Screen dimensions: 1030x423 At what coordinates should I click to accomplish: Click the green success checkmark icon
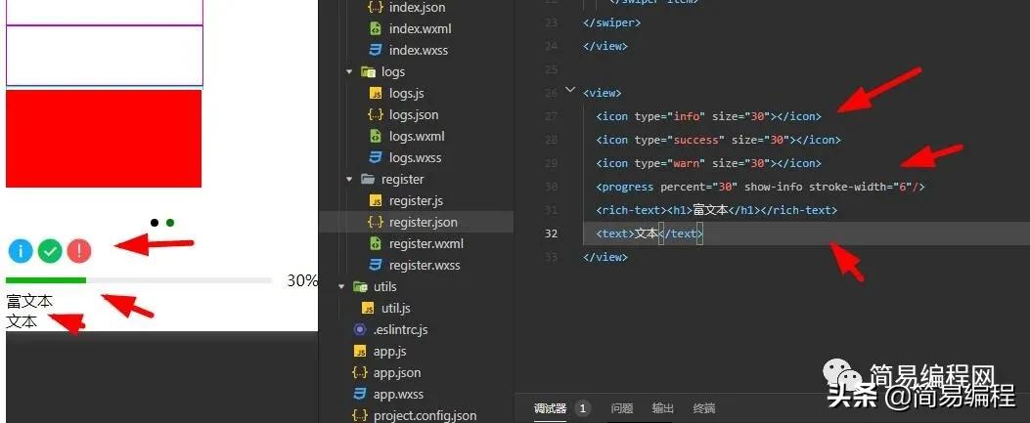50,251
